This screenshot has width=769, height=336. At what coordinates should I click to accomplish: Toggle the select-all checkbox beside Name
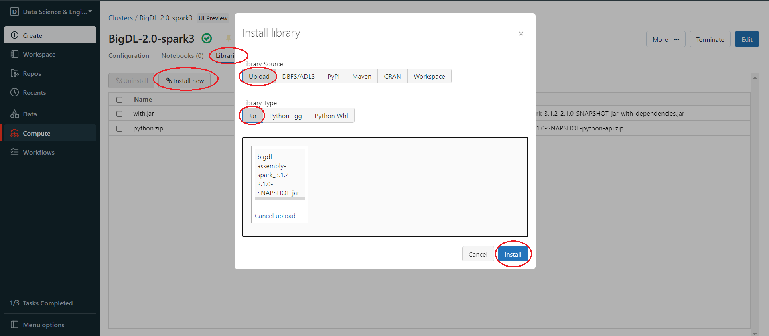pos(119,100)
